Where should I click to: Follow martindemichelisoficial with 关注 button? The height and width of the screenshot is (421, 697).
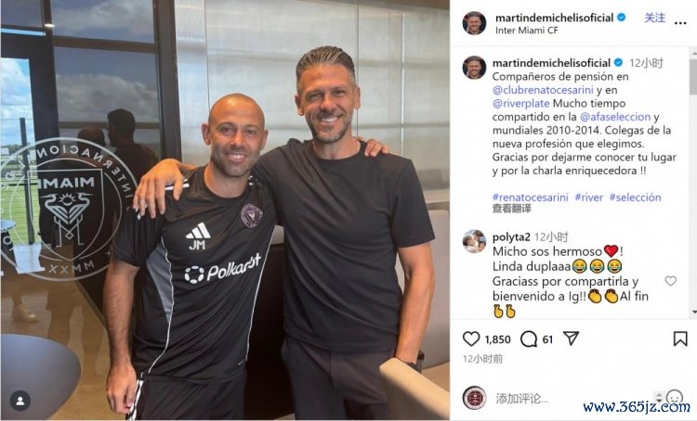tap(655, 18)
